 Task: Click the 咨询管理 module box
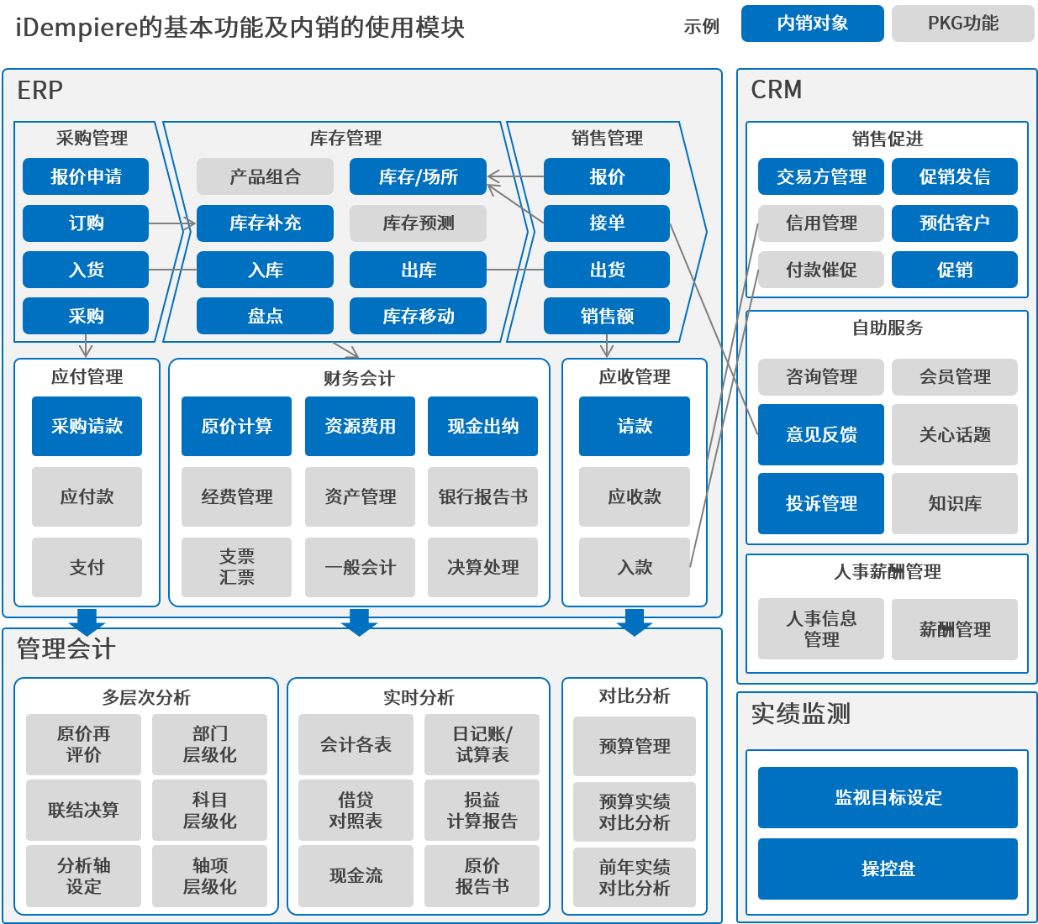(x=821, y=377)
